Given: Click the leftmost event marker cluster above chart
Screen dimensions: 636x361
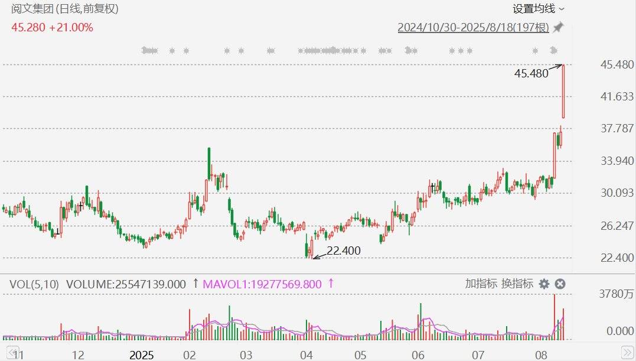Looking at the screenshot, I should tap(150, 51).
